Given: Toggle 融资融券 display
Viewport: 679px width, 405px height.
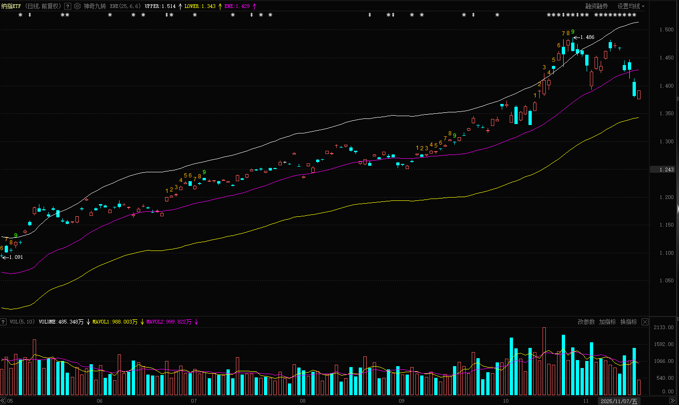Looking at the screenshot, I should point(596,6).
